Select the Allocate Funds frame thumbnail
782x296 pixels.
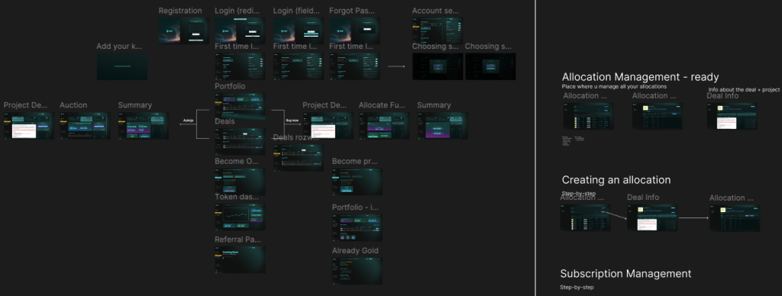(x=384, y=126)
